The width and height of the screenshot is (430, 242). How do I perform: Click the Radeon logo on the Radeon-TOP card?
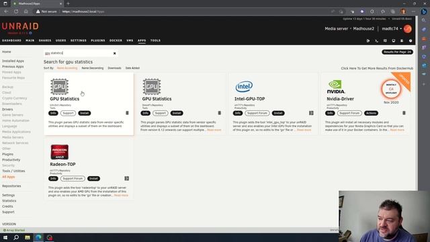60,152
